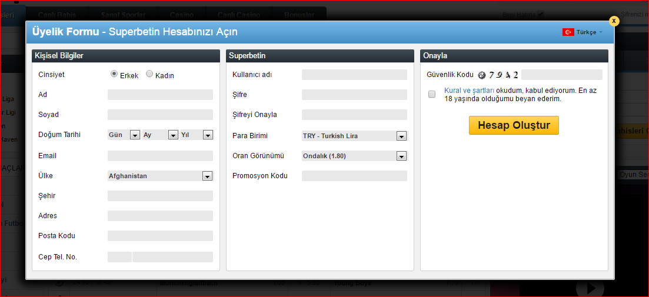
Task: Click the Kullanıcı adı username field
Action: [x=354, y=75]
